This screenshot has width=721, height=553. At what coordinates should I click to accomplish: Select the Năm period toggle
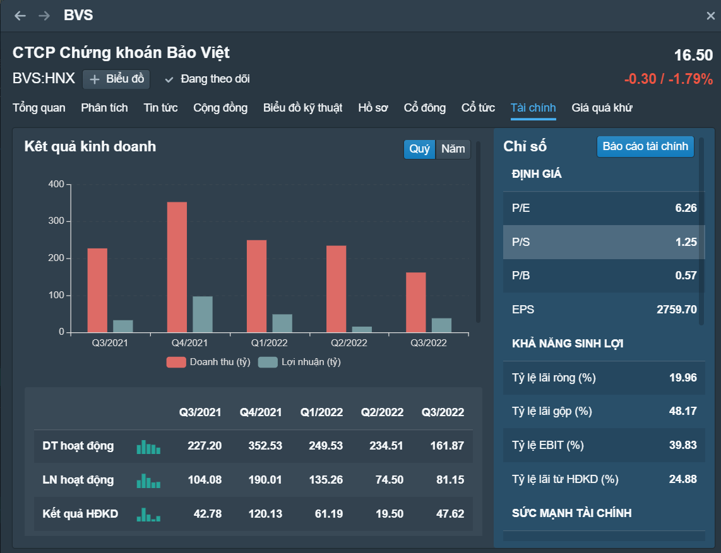point(453,149)
